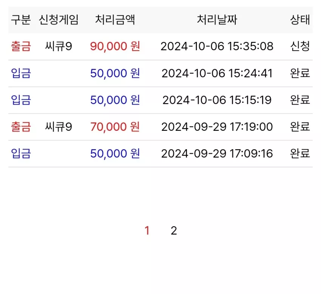Screen dimensions: 321x294
Task: Click 씨큐9 game in 90,000 원 row
Action: click(59, 46)
